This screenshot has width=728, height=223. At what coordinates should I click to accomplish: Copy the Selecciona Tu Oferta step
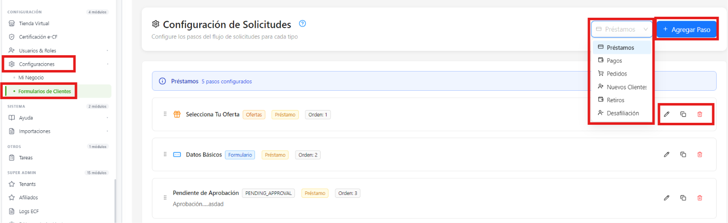pyautogui.click(x=683, y=114)
